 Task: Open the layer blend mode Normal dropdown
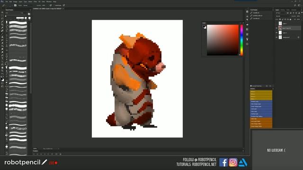tap(283, 16)
